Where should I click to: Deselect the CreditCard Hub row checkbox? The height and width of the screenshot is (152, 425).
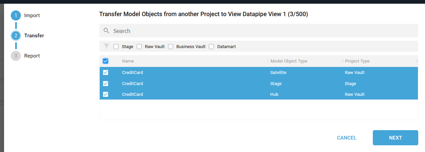point(105,94)
